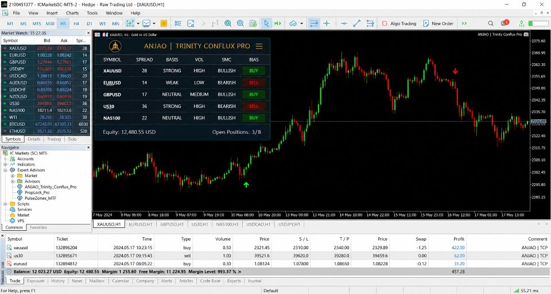Click the green signal connection icon

[522, 24]
